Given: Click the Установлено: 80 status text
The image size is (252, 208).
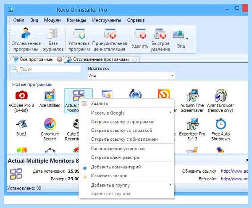Looking at the screenshot, I should (24, 188).
